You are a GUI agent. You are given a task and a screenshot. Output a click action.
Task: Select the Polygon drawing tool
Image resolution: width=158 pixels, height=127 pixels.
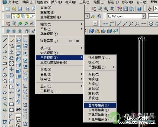tap(5, 58)
